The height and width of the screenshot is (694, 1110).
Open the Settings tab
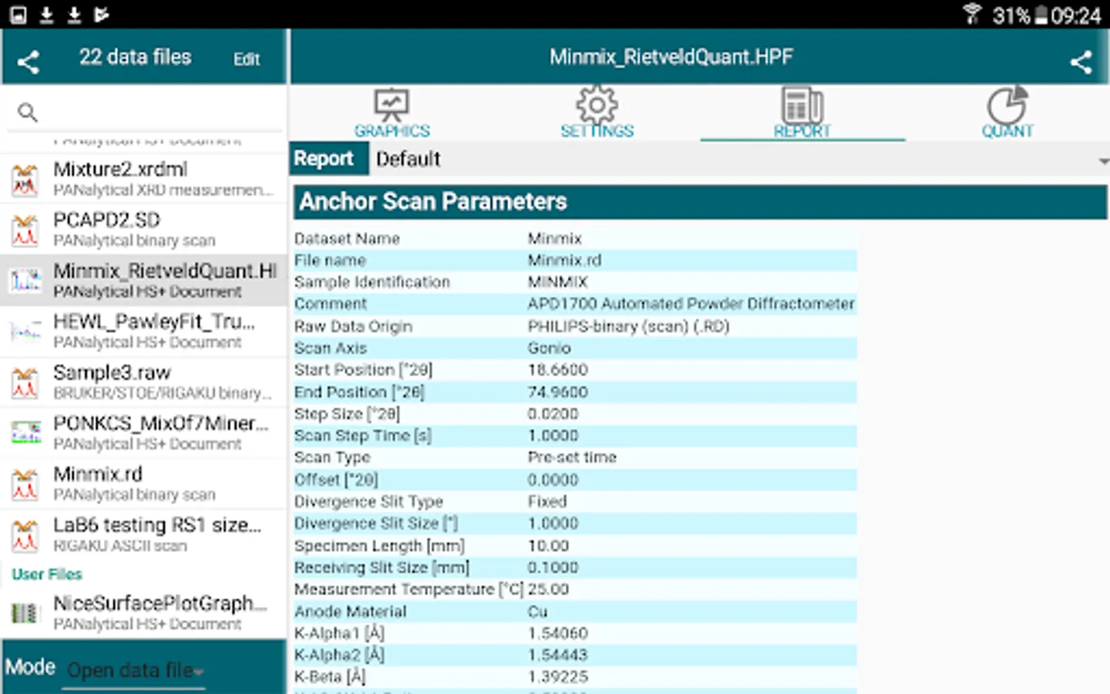click(597, 113)
